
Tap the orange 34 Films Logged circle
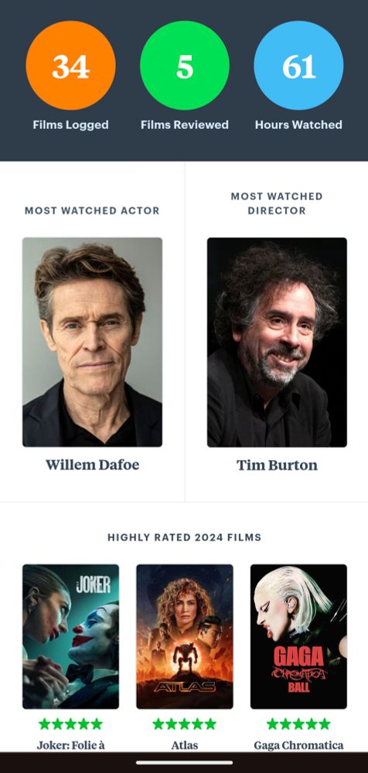pyautogui.click(x=70, y=65)
